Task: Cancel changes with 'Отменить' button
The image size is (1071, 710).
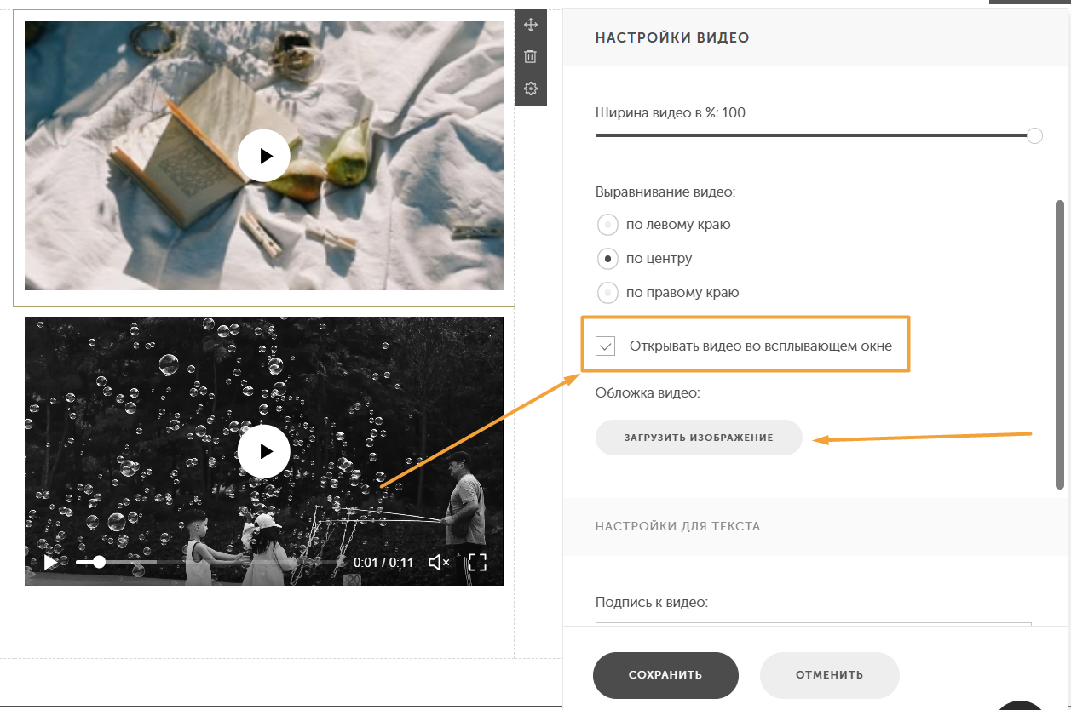Action: (x=830, y=675)
